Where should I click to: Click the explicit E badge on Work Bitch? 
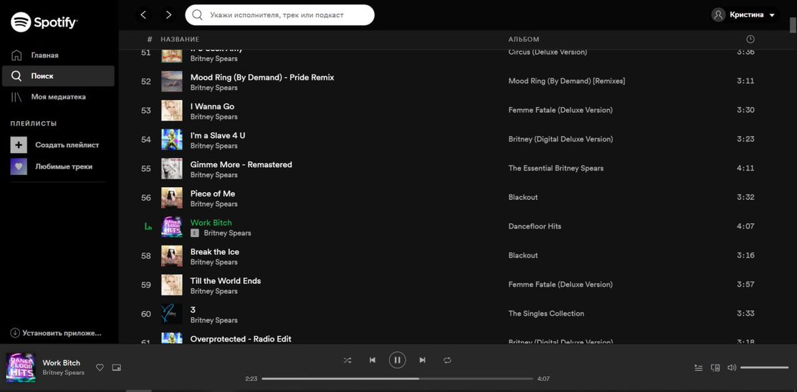(195, 233)
